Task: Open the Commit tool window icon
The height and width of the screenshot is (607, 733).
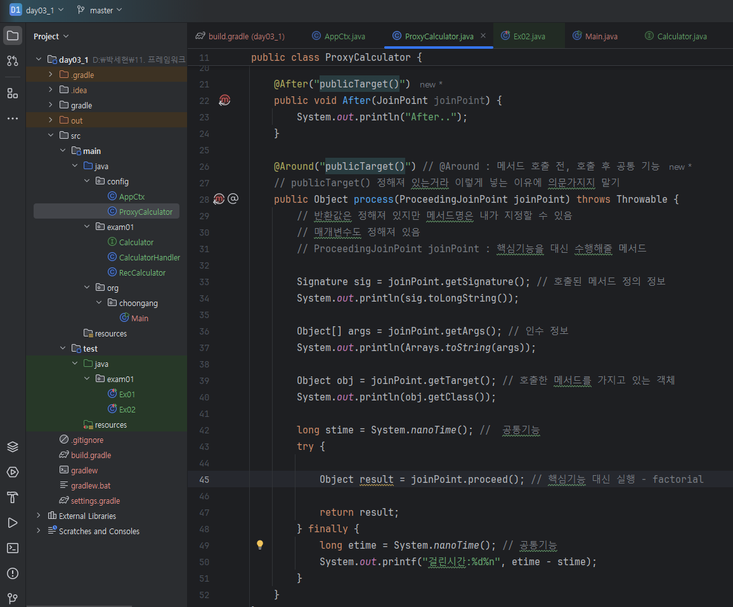Action: click(13, 61)
